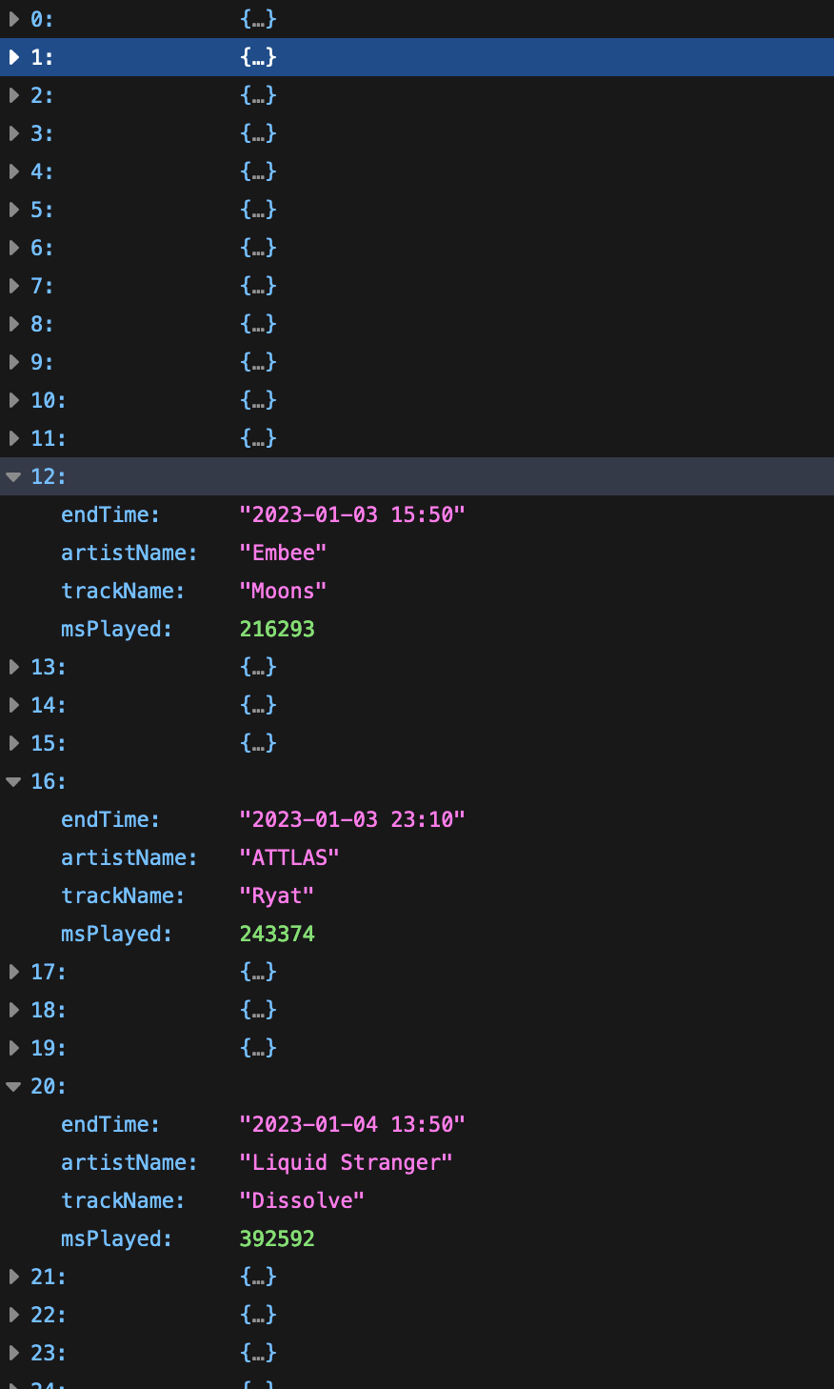Screen dimensions: 834x1389
Task: Collapse expanded item 16
Action: 14,781
